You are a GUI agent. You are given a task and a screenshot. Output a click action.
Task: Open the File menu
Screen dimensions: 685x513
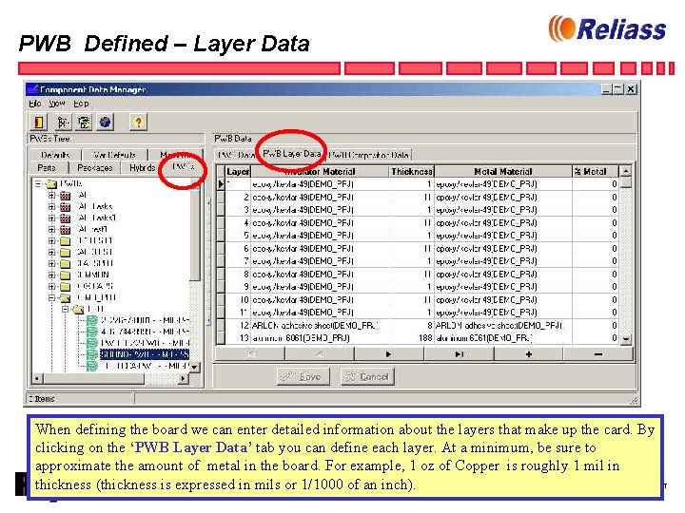point(35,104)
